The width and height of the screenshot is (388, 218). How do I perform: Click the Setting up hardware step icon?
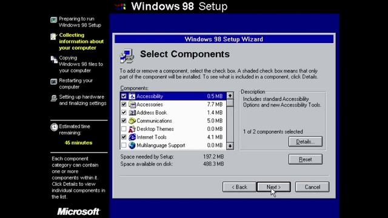pos(54,98)
